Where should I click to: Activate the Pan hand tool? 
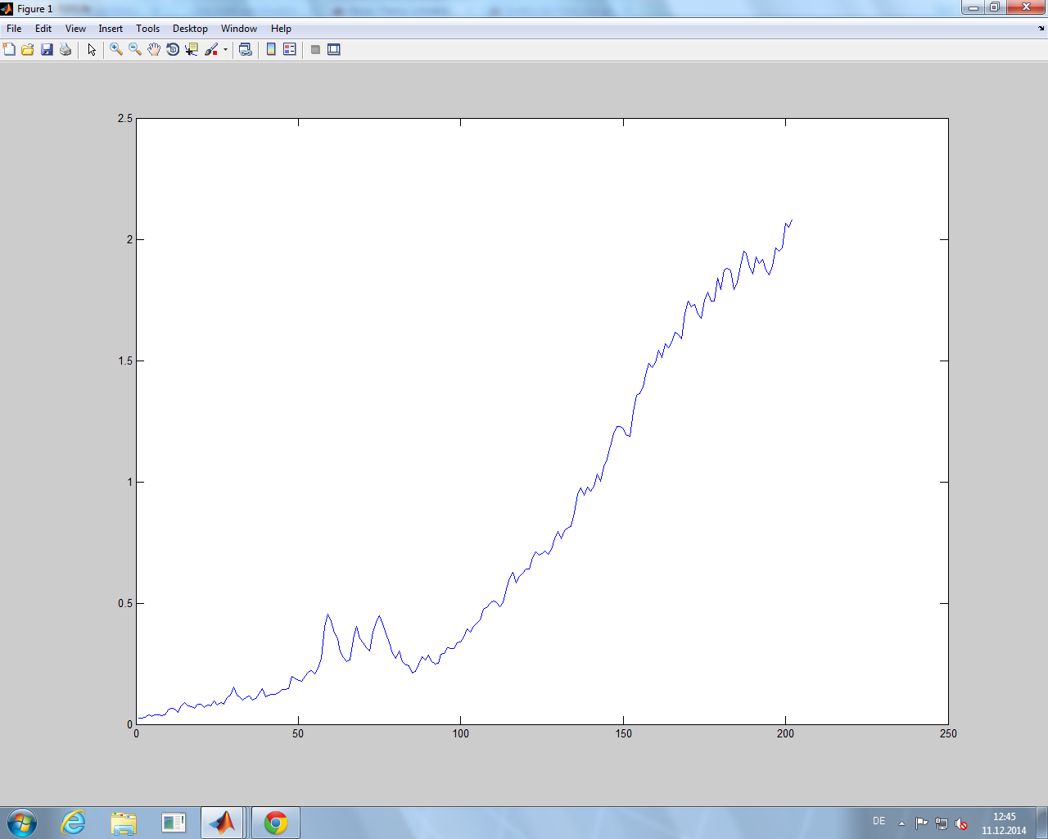154,50
